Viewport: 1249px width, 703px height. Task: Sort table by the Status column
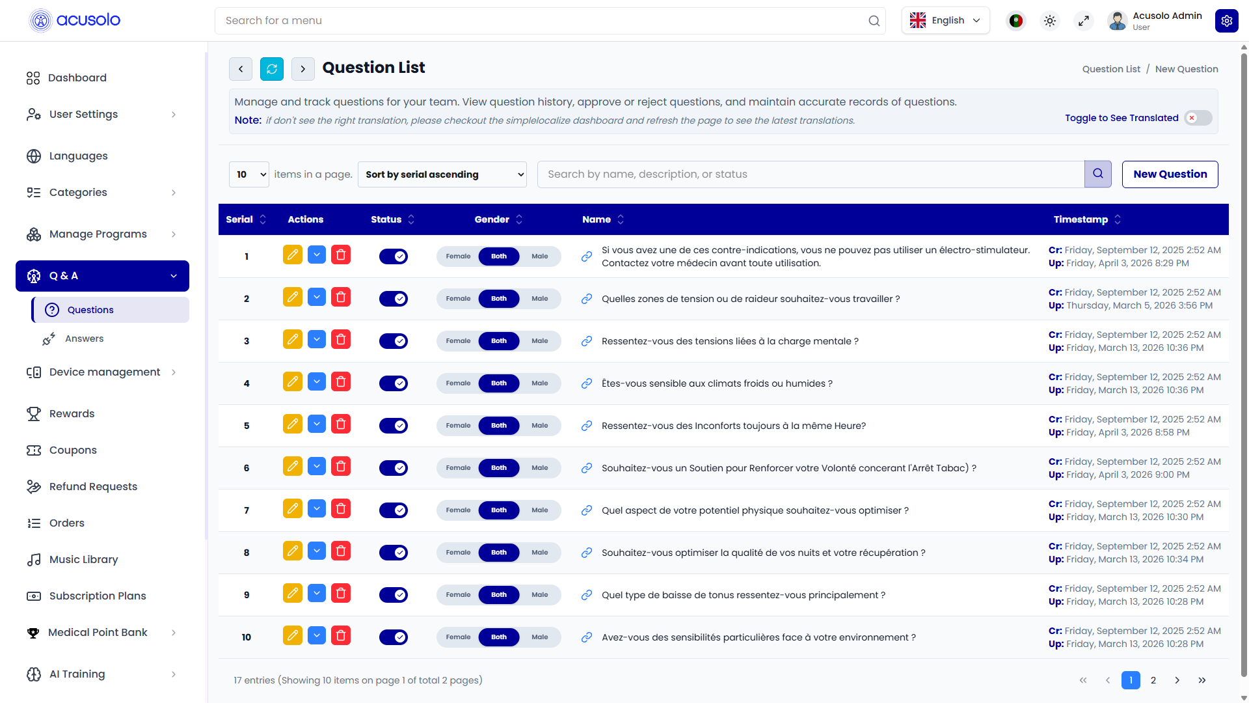411,219
